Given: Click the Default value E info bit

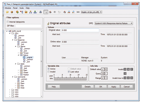Looking at the screenshot, I should 106,69.
